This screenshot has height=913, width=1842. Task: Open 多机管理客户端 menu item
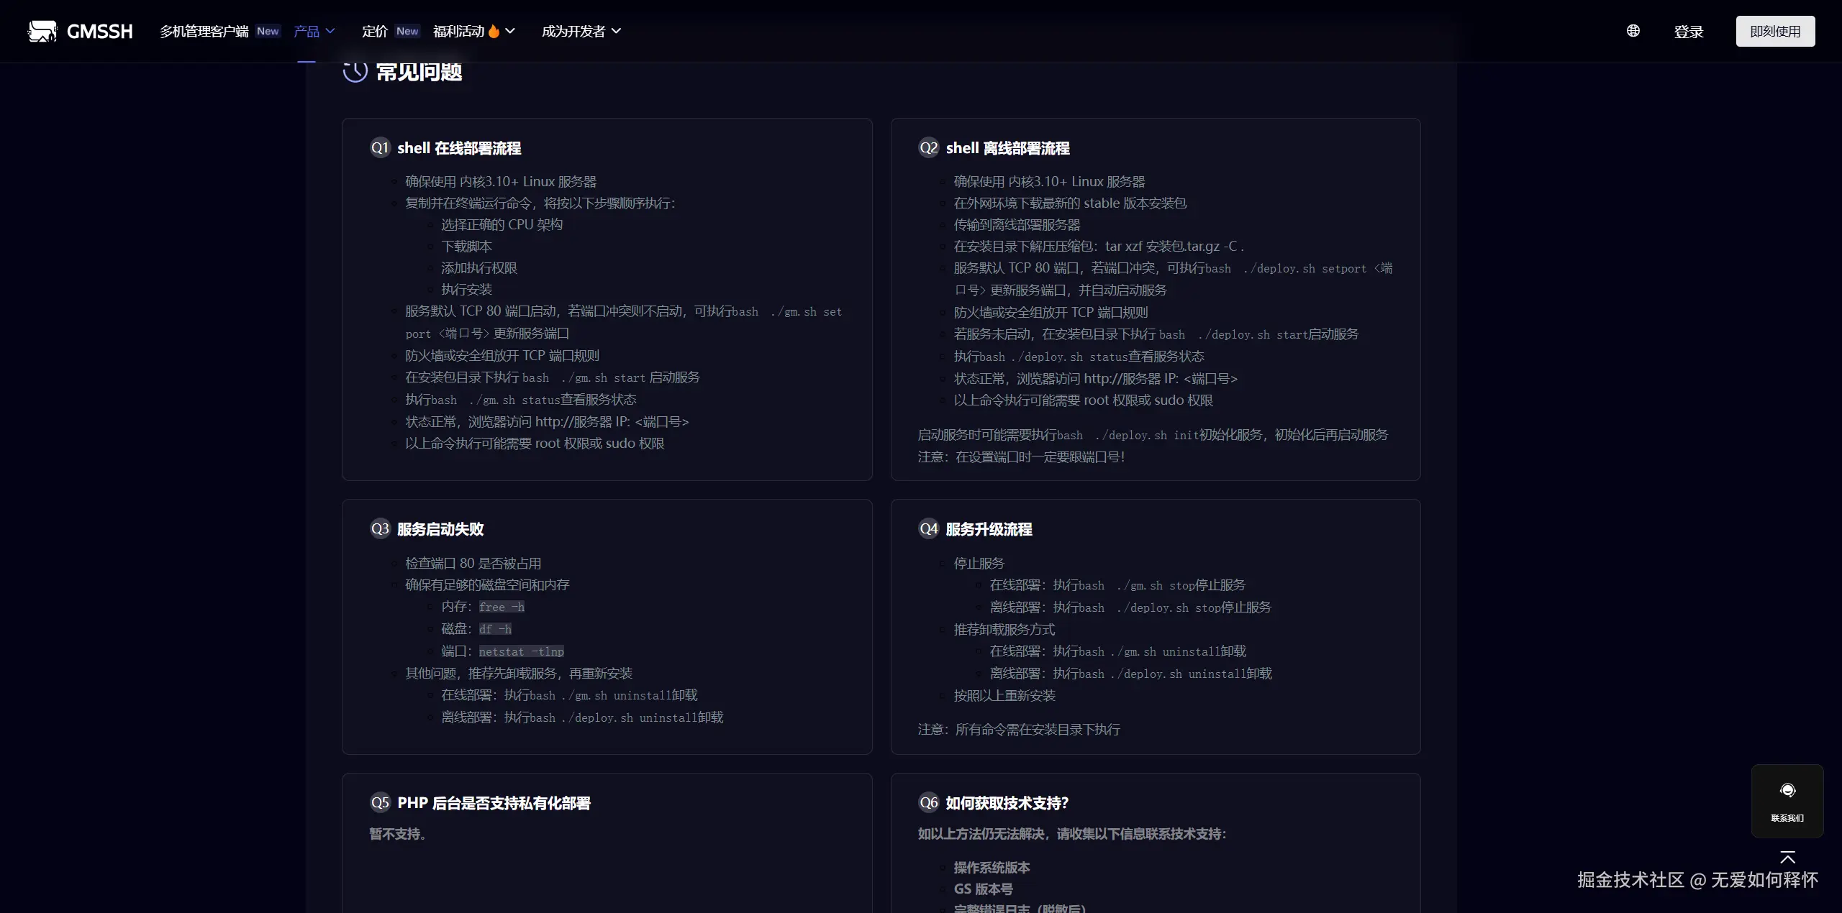(x=204, y=31)
